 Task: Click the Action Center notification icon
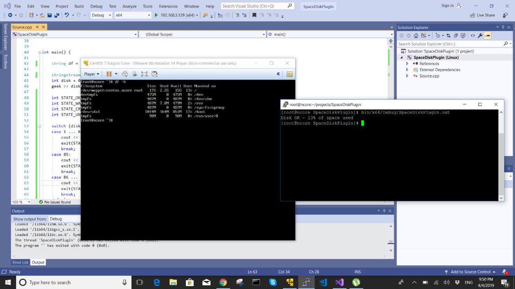pos(506,283)
